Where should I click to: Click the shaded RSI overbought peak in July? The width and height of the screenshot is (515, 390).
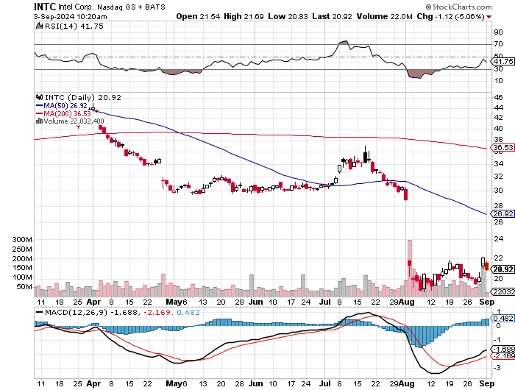[344, 43]
